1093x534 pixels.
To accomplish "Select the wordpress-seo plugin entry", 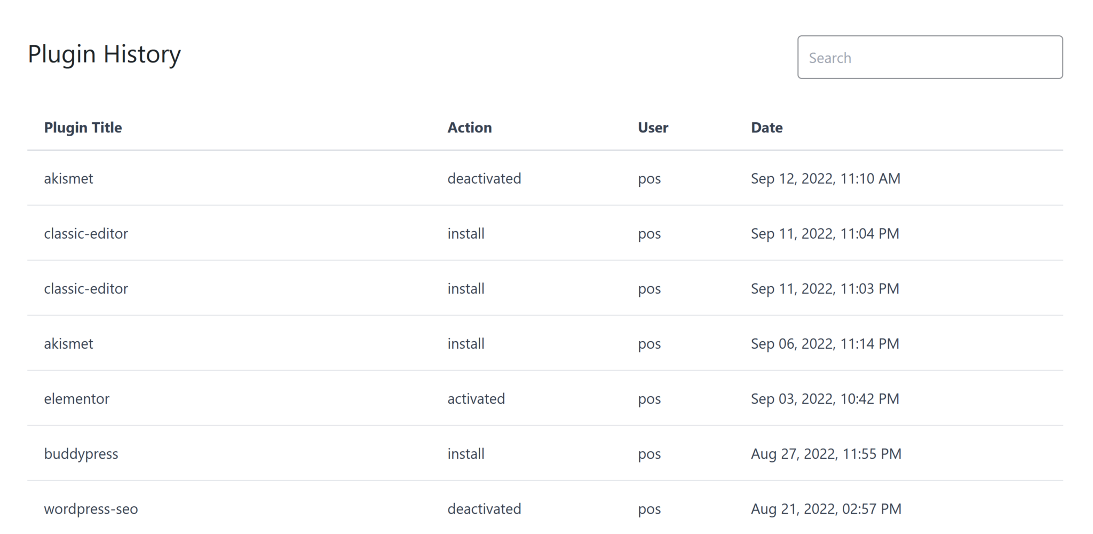I will 90,509.
